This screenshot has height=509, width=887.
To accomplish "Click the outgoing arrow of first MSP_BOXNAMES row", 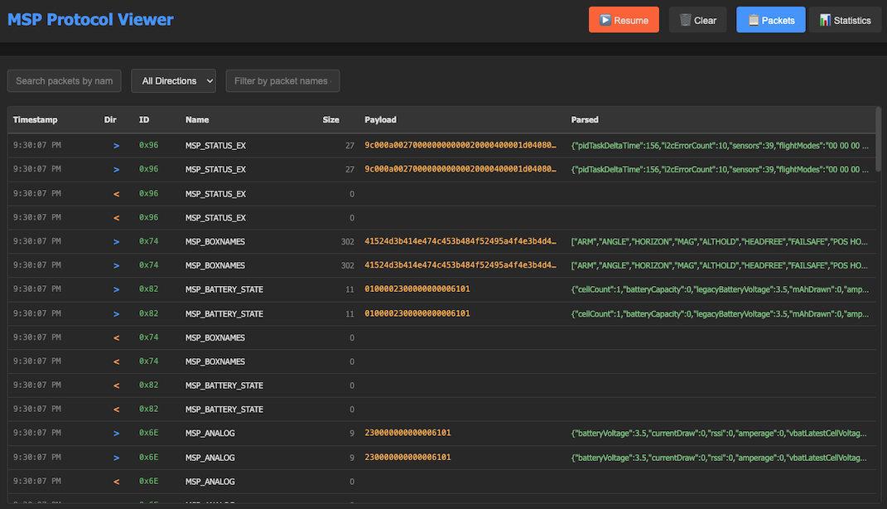I will coord(116,242).
